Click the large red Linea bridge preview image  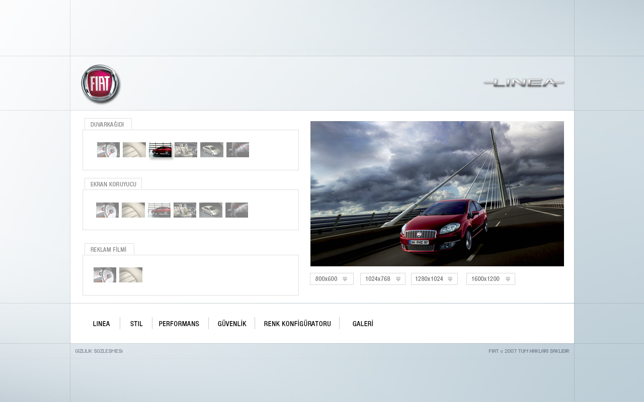(437, 193)
